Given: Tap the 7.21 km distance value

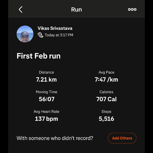Looking at the screenshot, I should pyautogui.click(x=46, y=80).
